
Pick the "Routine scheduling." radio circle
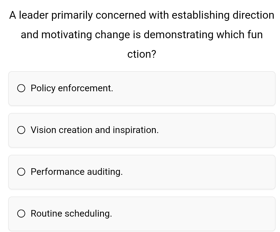21,214
